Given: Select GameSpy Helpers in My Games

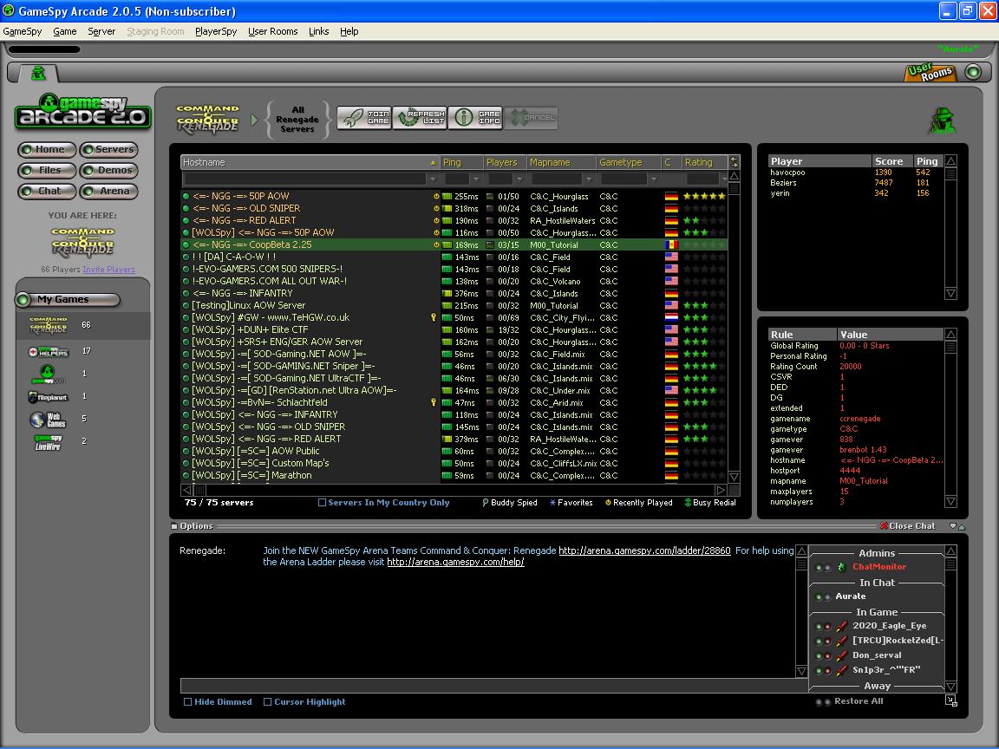Looking at the screenshot, I should (49, 351).
